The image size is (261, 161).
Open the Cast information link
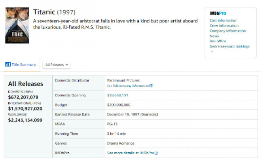pos(223,21)
